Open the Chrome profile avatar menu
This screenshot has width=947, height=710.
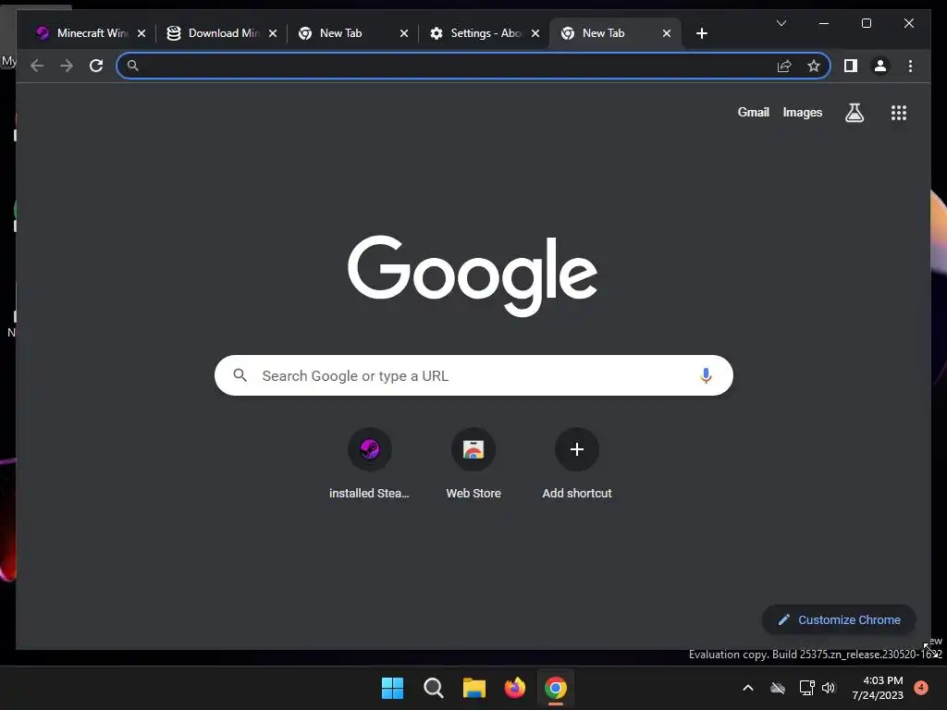[x=880, y=66]
